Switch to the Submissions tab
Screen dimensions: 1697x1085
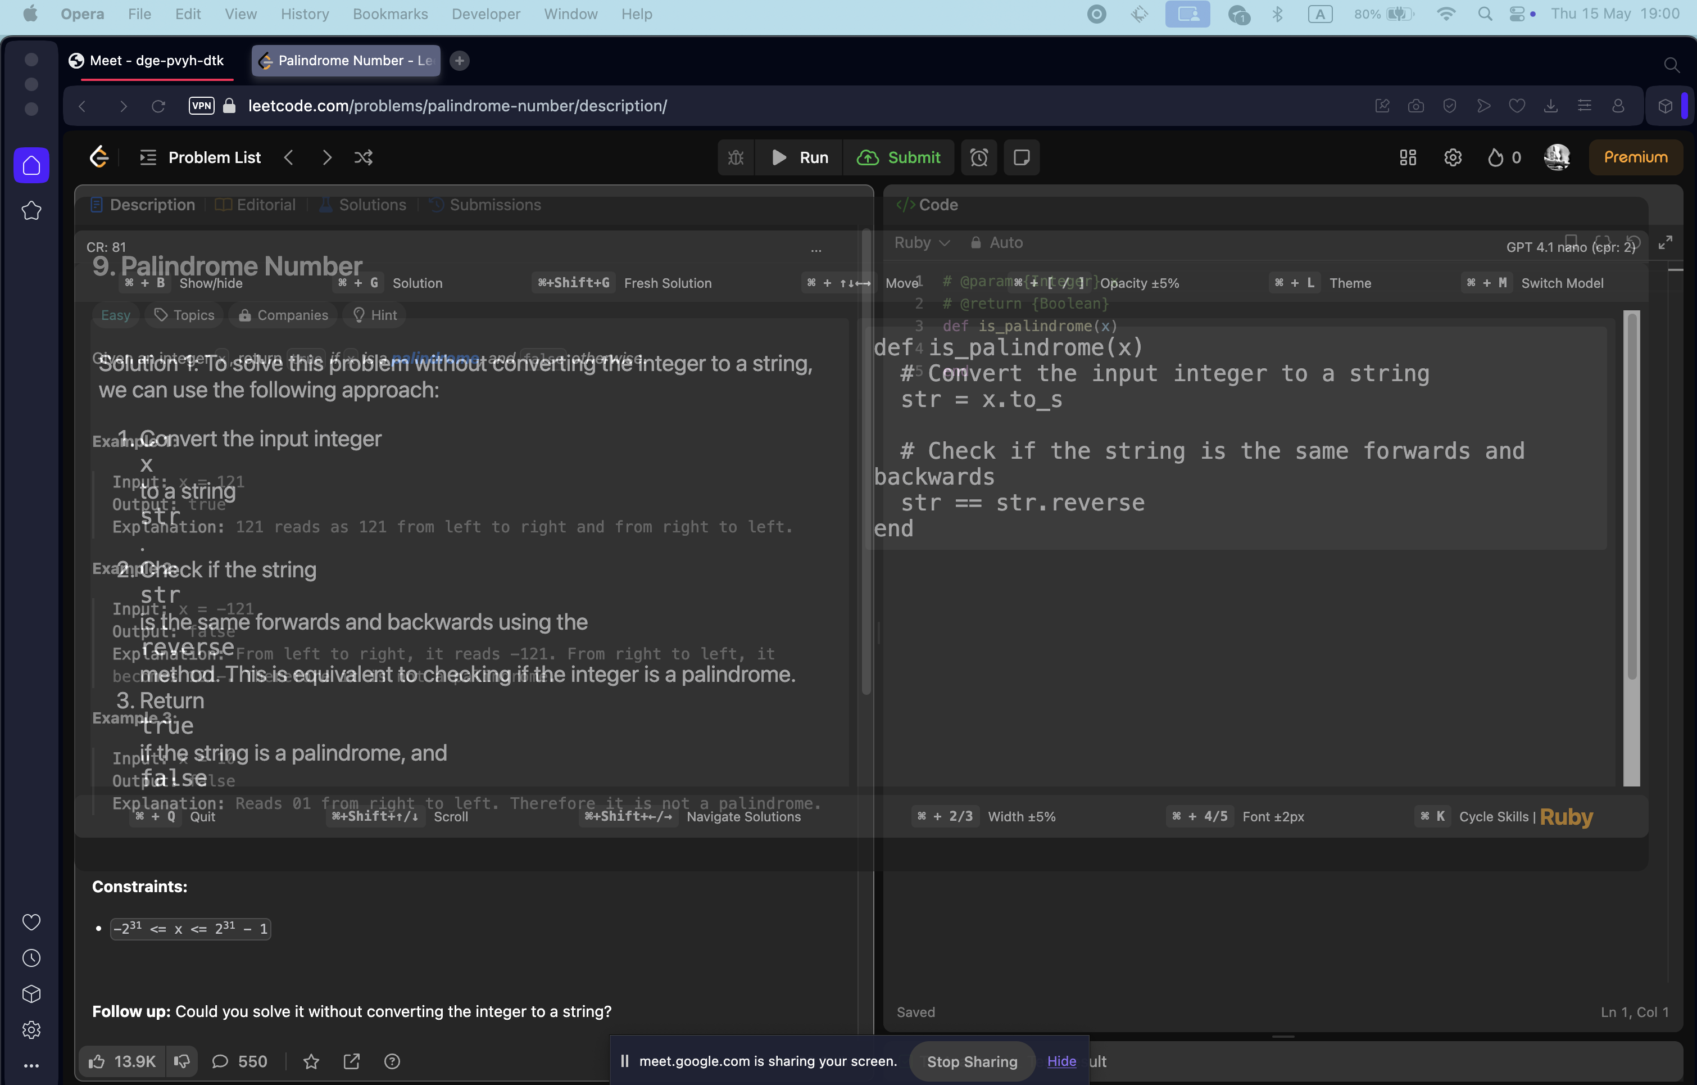(x=485, y=205)
